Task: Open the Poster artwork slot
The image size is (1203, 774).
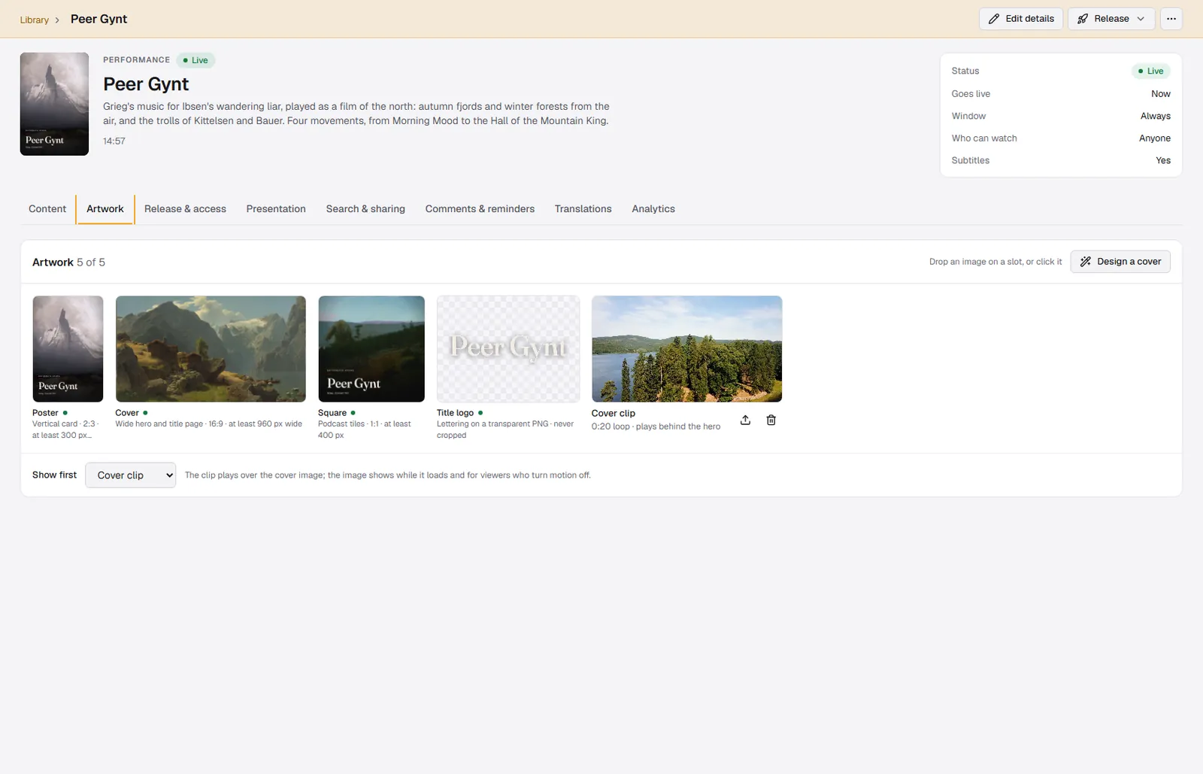Action: [68, 349]
